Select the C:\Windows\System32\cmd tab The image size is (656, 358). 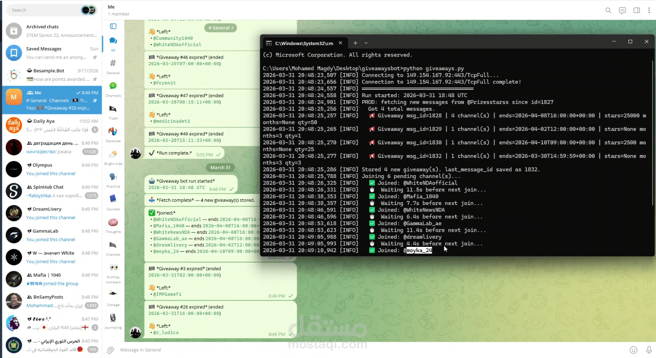304,43
